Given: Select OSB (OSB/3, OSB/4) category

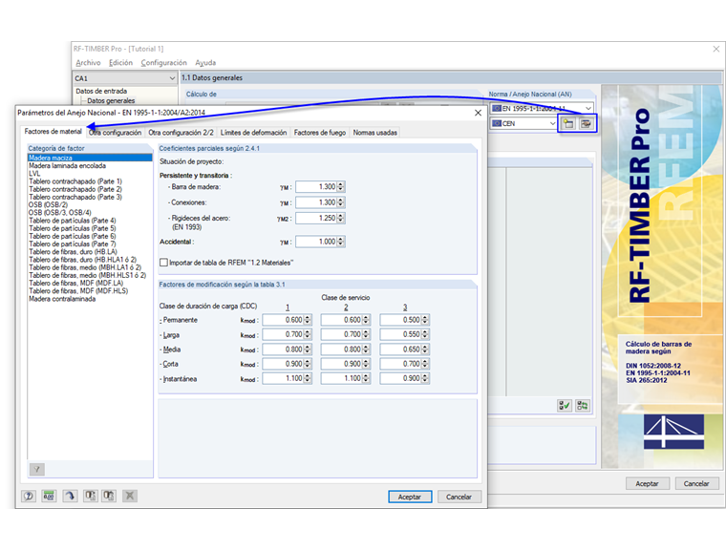Looking at the screenshot, I should tap(90, 213).
